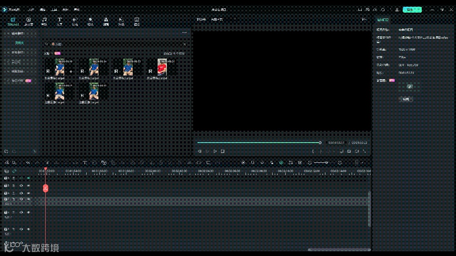Open the Stickers tab icon
The width and height of the screenshot is (456, 256).
pos(121,22)
